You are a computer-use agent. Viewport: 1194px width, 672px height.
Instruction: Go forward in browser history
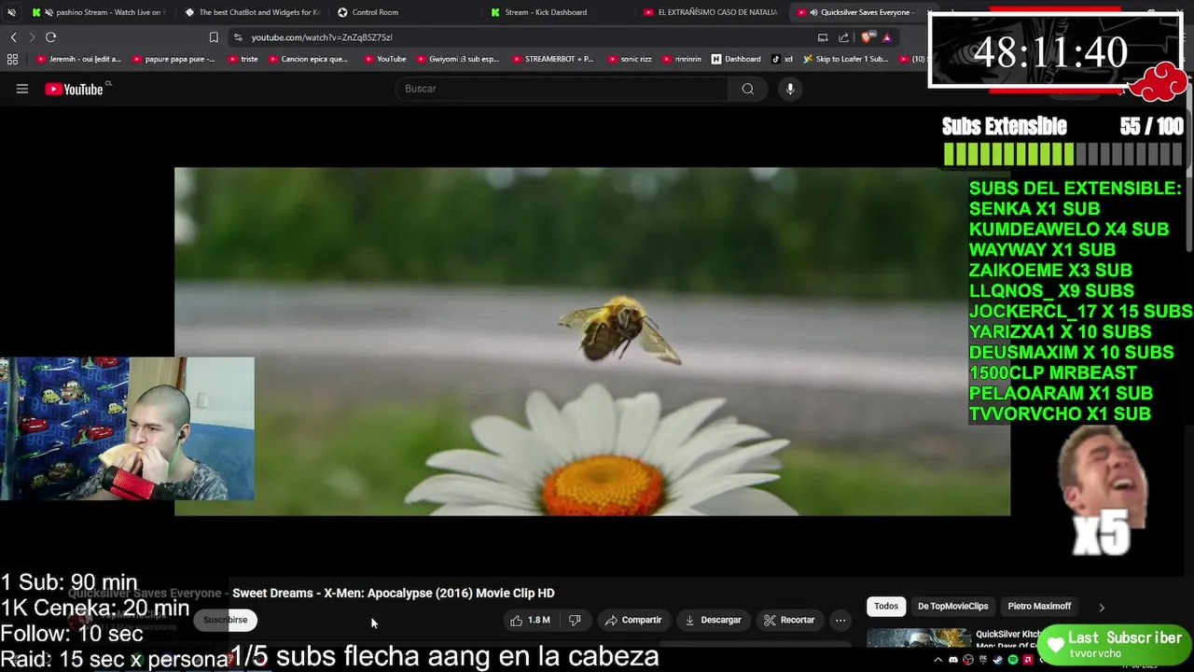32,37
